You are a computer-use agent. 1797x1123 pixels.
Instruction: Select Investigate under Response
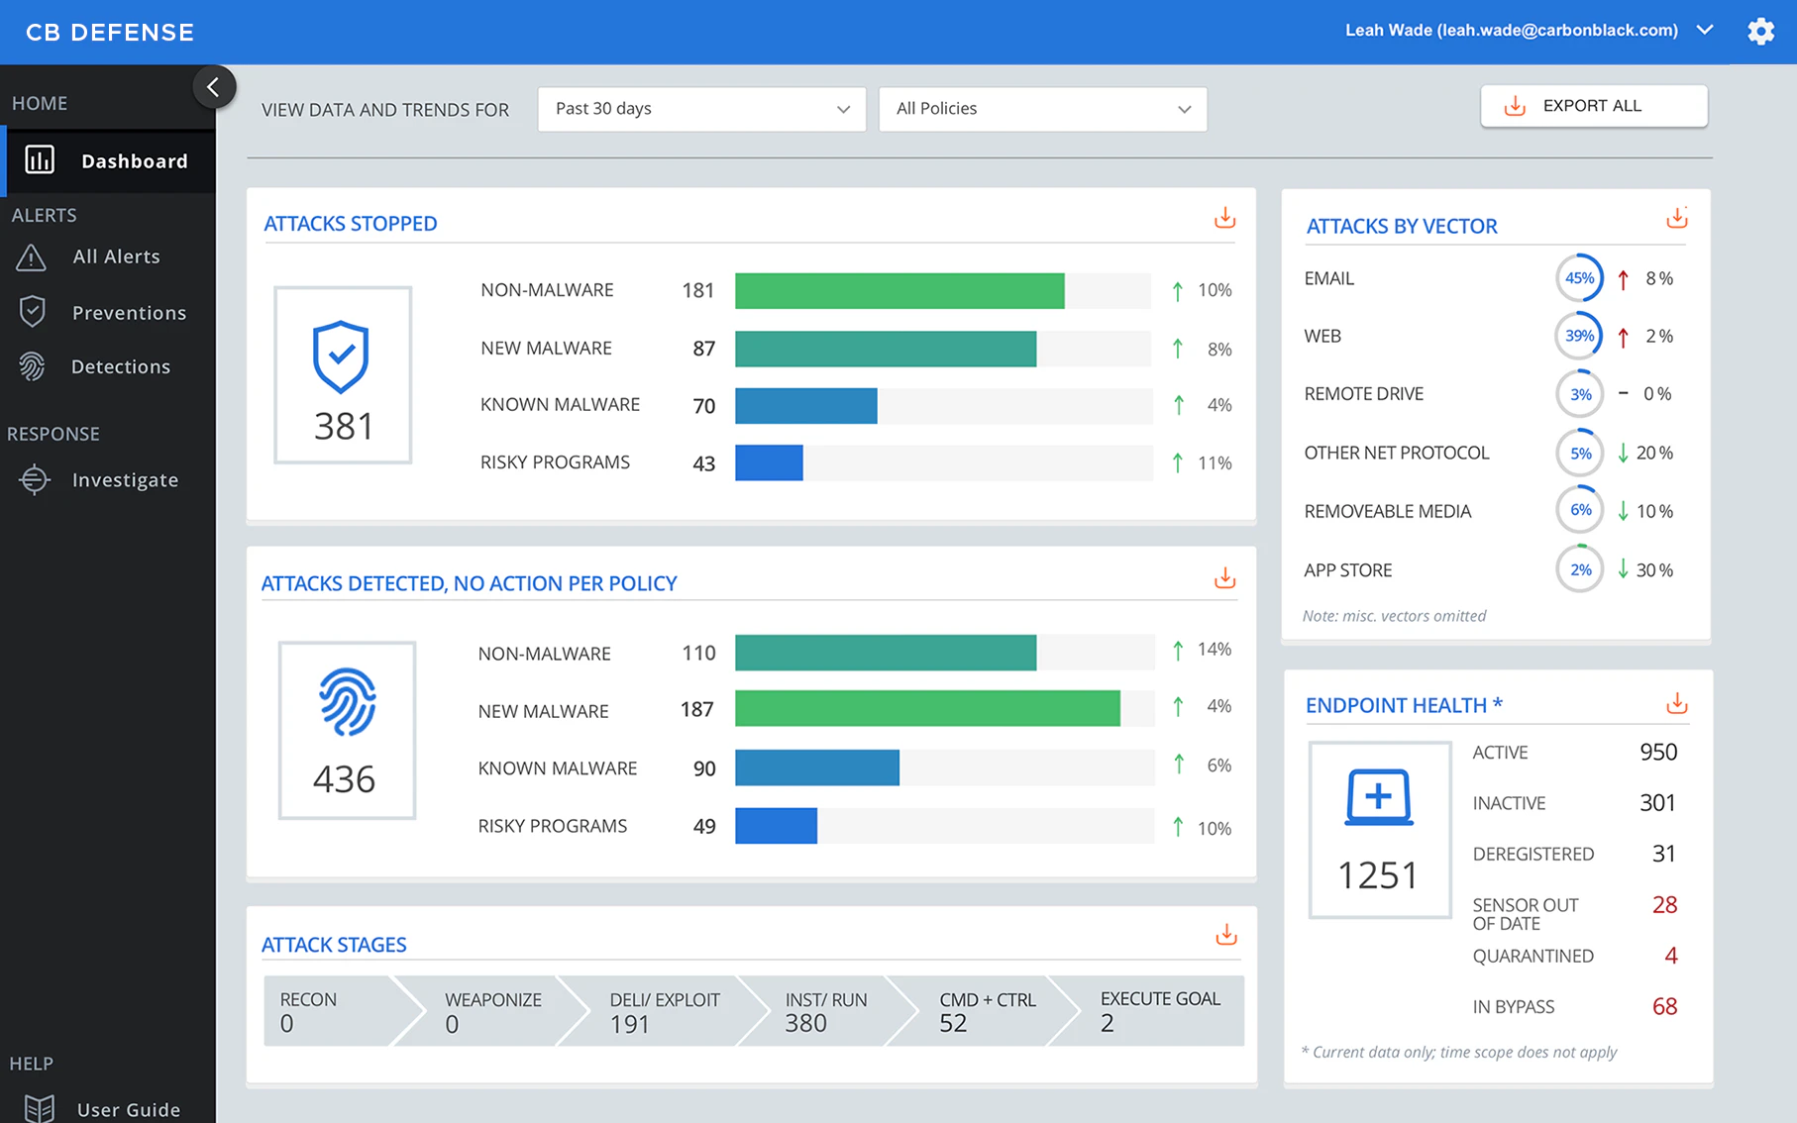[126, 479]
